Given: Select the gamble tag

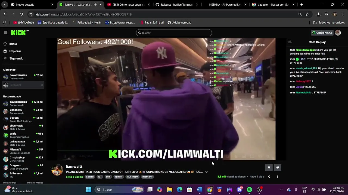Looking at the screenshot, I should point(119,177).
